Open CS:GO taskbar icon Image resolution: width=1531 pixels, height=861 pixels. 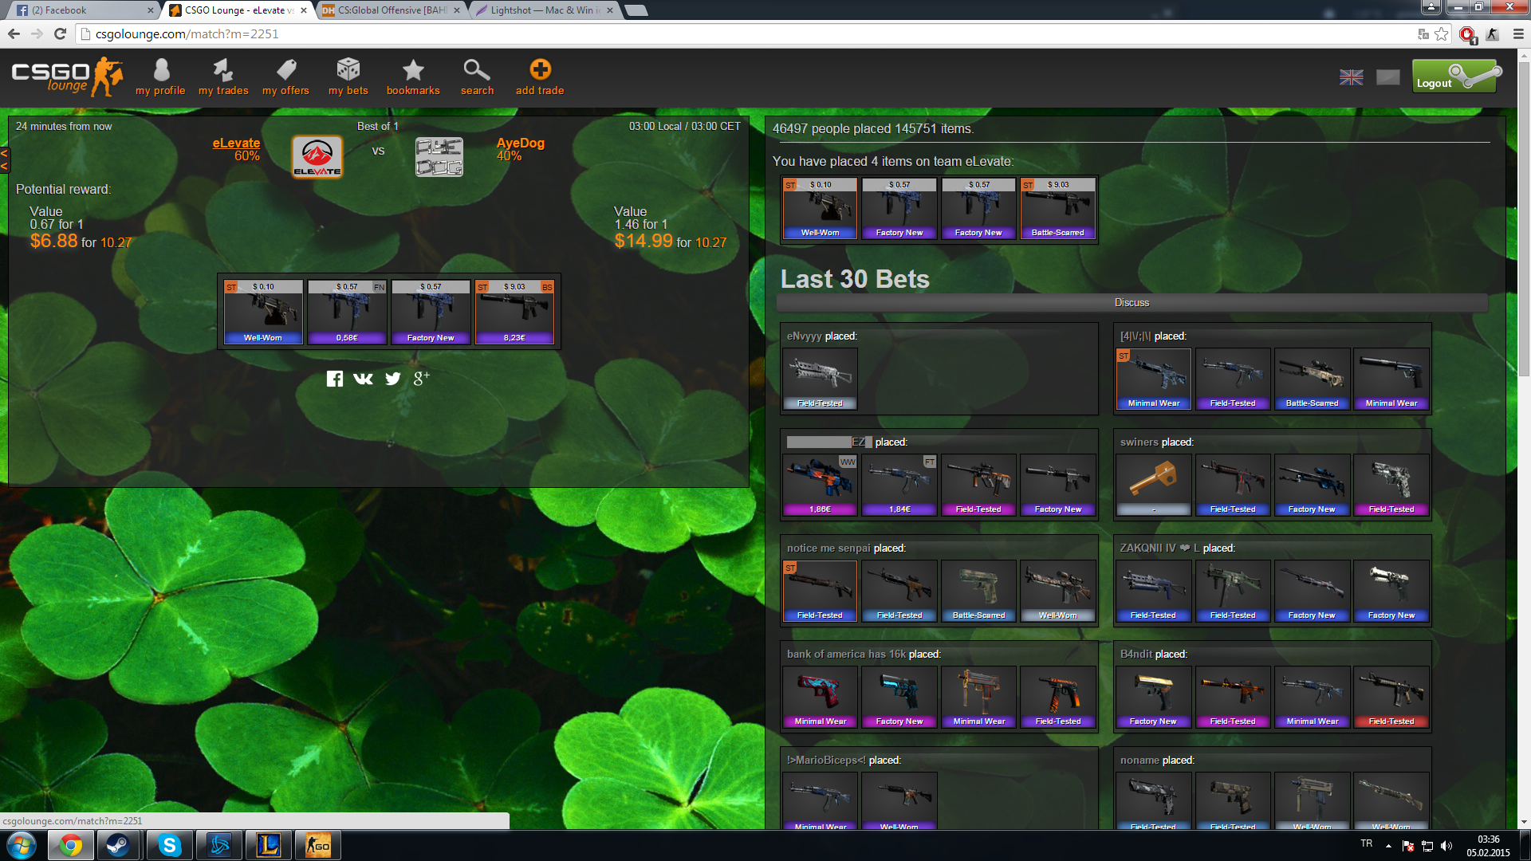click(x=318, y=845)
